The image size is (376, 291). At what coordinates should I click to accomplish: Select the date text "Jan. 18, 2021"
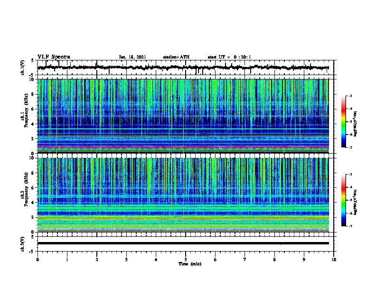132,57
